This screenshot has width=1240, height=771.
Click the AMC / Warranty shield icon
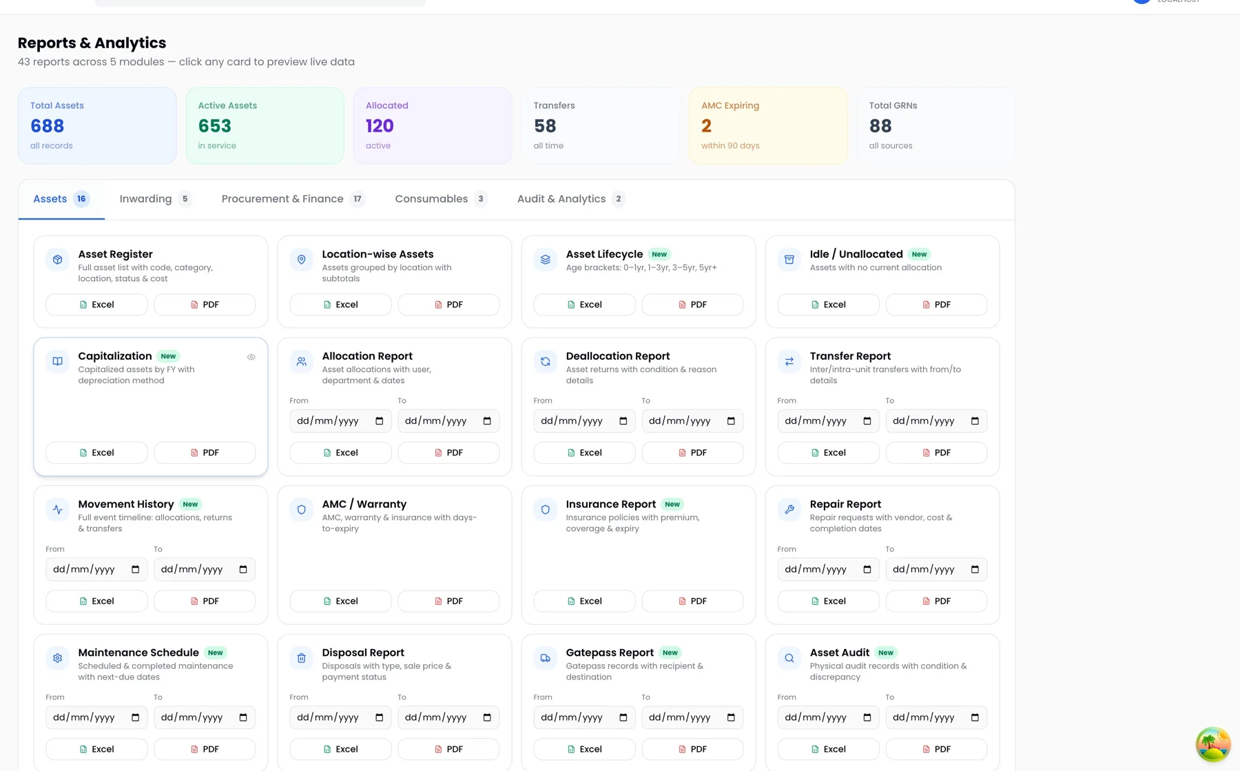click(x=302, y=510)
